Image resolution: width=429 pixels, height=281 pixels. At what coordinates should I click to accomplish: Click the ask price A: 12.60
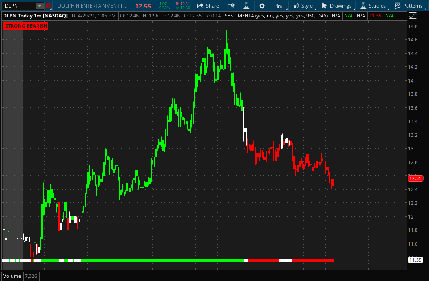click(182, 8)
